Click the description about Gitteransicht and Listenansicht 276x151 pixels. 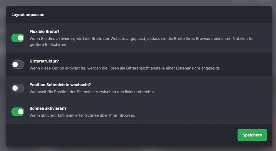pyautogui.click(x=125, y=68)
